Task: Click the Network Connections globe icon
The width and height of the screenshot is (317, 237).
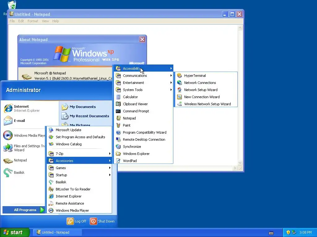Action: (179, 83)
